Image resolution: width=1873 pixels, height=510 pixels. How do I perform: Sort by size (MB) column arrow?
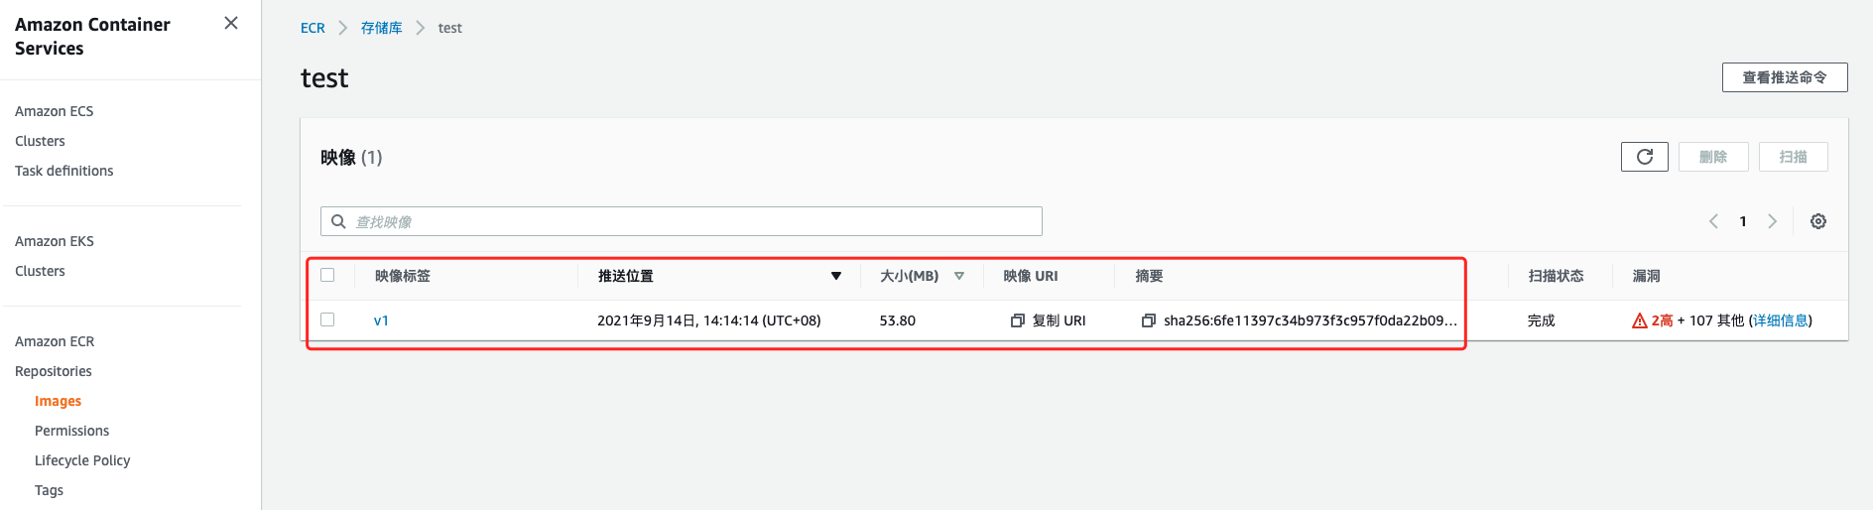point(959,276)
